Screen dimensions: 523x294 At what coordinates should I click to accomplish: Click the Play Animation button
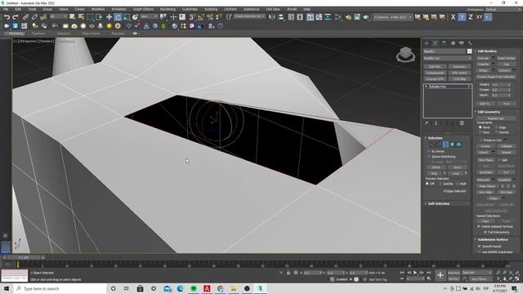pyautogui.click(x=415, y=273)
